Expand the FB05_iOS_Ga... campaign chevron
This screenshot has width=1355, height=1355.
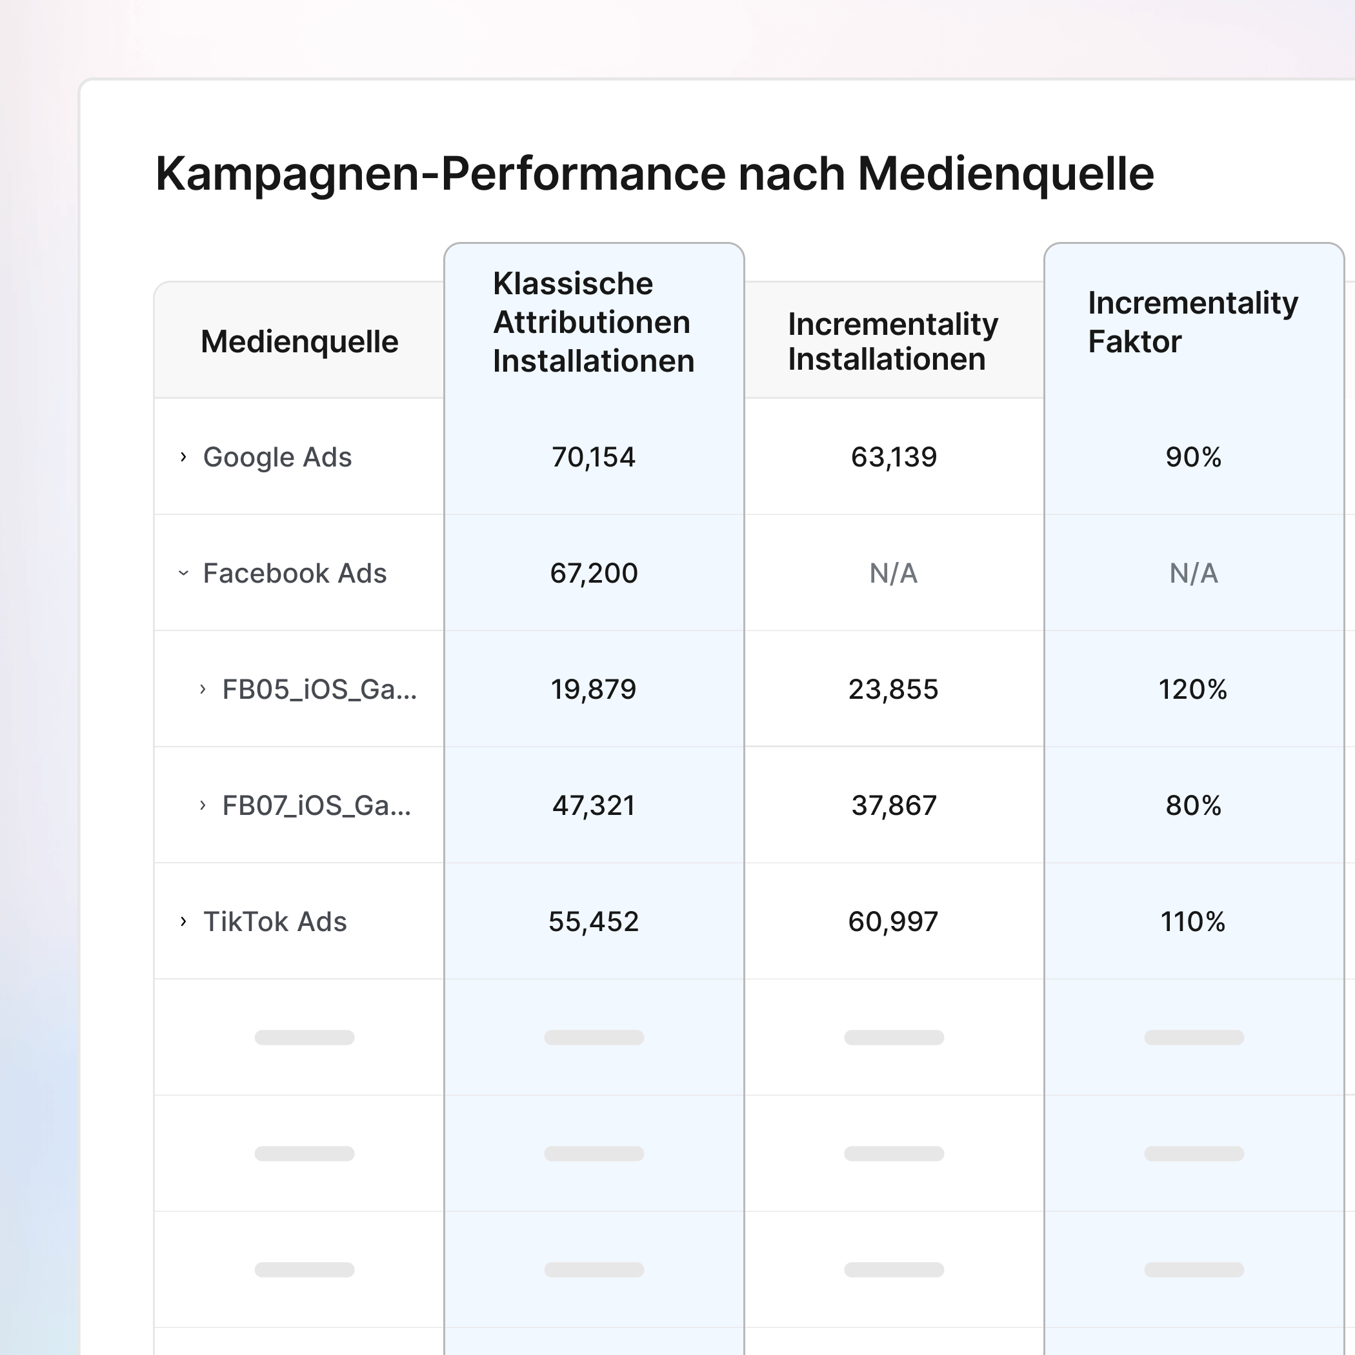tap(203, 689)
